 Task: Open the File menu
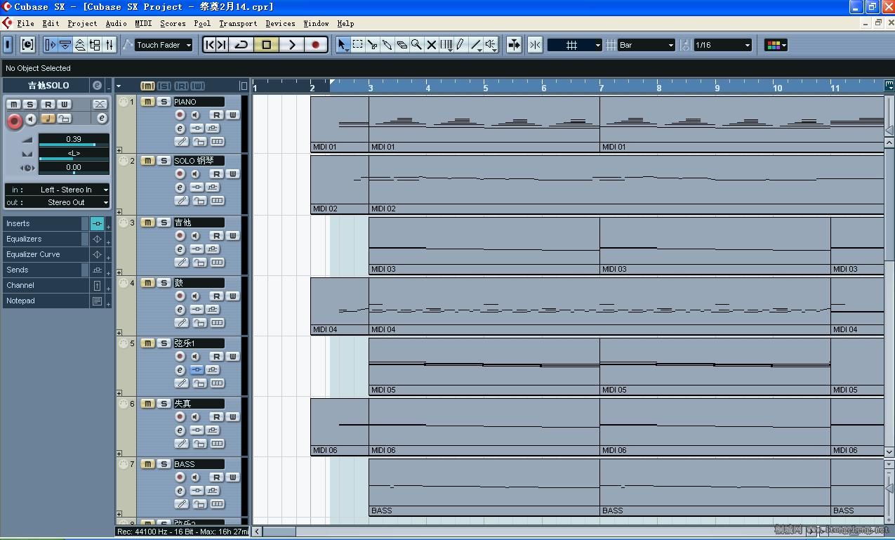tap(25, 23)
